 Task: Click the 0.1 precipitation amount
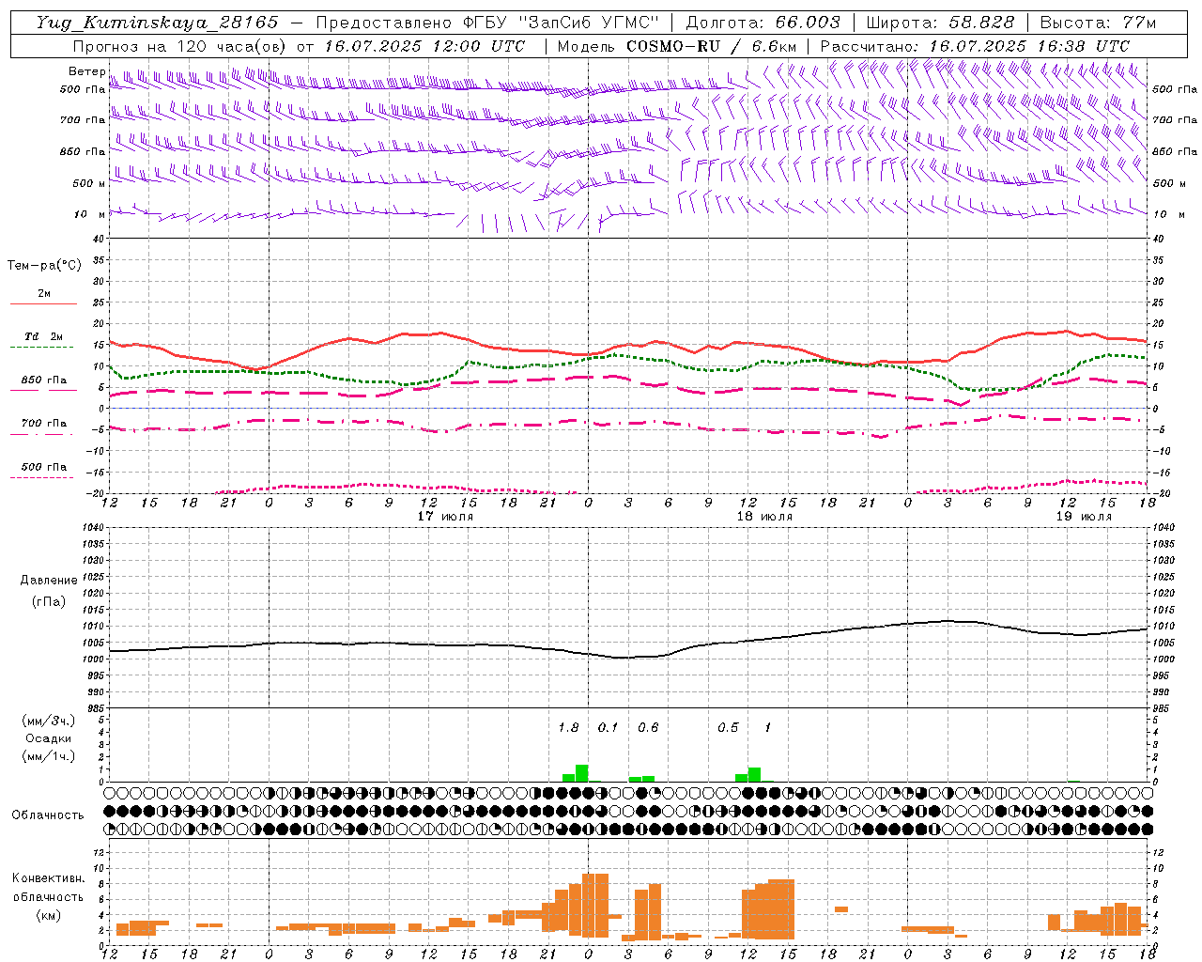609,727
